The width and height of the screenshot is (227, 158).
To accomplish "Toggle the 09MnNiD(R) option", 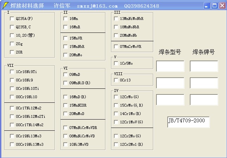I will 65,83.
